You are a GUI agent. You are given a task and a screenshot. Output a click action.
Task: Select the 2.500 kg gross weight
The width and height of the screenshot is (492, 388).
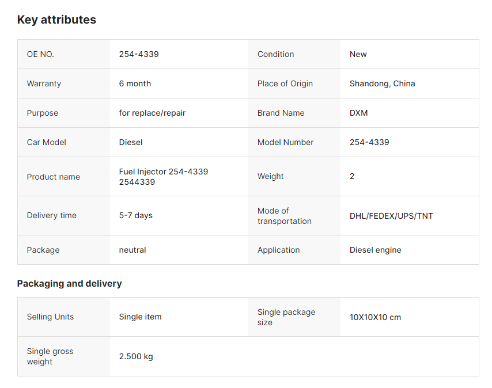pos(136,357)
